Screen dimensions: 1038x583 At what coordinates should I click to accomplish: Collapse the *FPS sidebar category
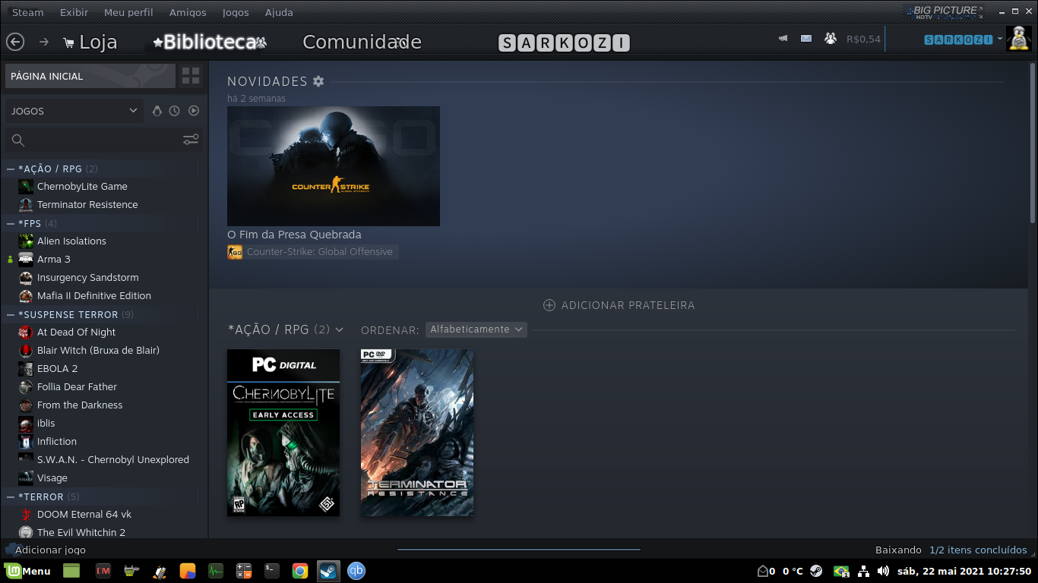pos(11,223)
